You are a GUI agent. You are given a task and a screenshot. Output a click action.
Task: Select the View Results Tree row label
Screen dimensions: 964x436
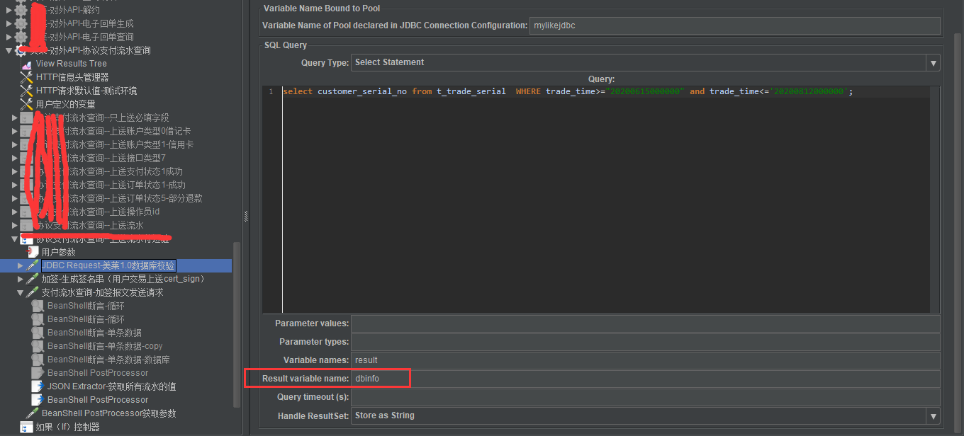(x=71, y=64)
